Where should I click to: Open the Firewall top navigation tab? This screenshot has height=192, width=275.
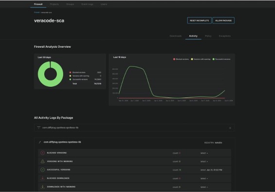38,4
